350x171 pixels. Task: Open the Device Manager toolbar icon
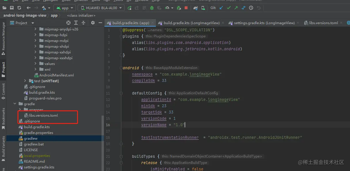pos(203,8)
